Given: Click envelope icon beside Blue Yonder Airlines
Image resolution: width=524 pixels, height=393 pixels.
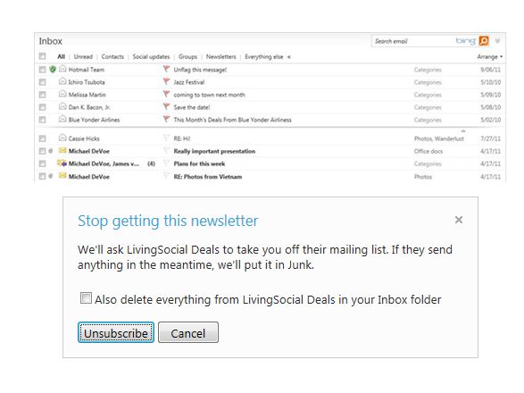Looking at the screenshot, I should coord(62,119).
